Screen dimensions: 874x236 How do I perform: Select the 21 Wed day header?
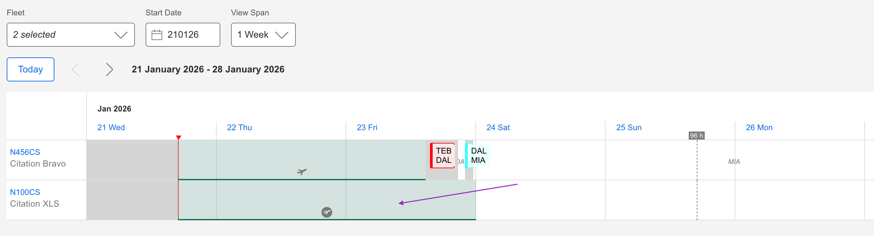click(111, 127)
